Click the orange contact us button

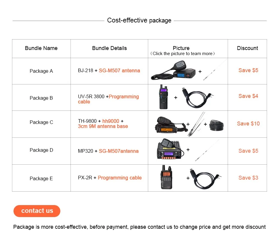pos(37,211)
